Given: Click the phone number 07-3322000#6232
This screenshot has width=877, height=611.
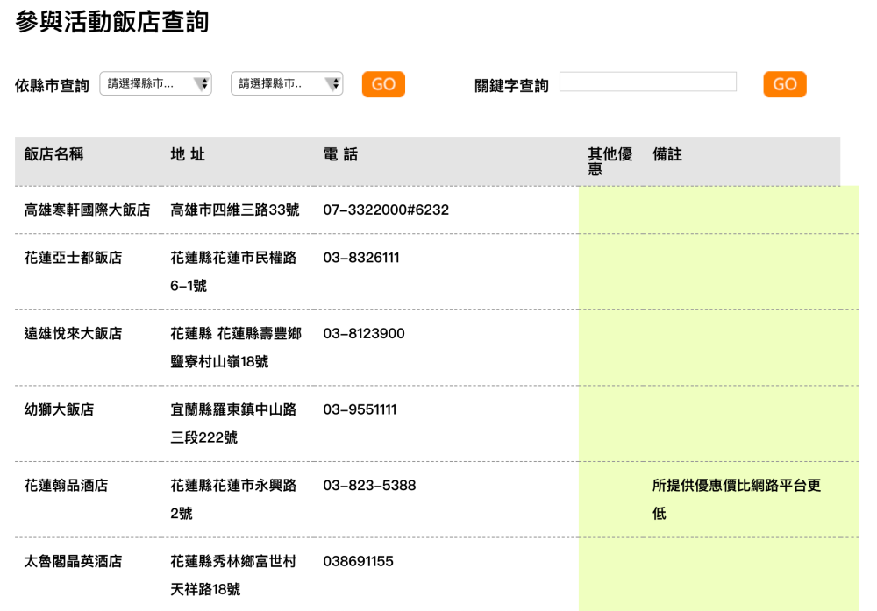Looking at the screenshot, I should [386, 210].
